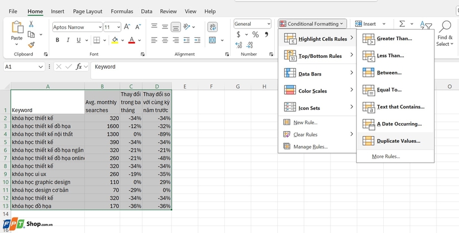
Task: Switch to the Review tab
Action: click(168, 11)
